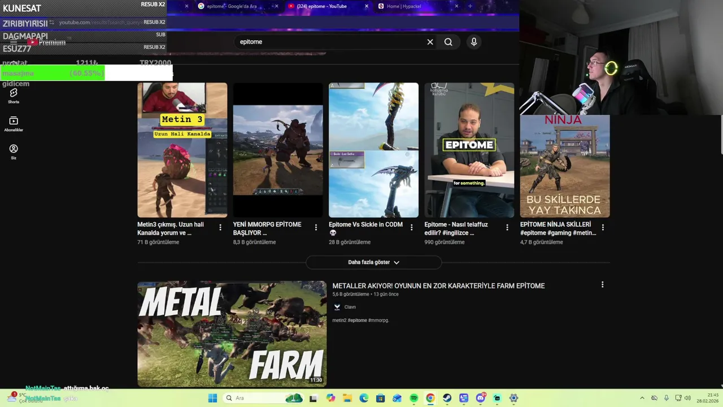723x407 pixels.
Task: Play the METAL FARM video thumbnail
Action: (x=232, y=334)
